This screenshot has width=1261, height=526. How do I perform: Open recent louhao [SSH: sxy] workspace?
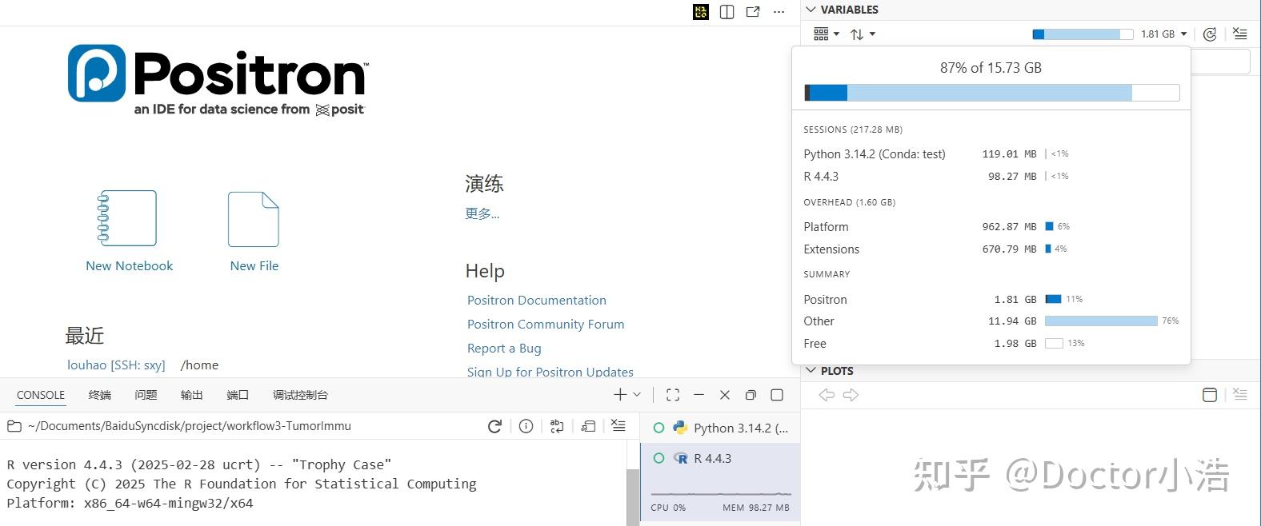pos(116,365)
